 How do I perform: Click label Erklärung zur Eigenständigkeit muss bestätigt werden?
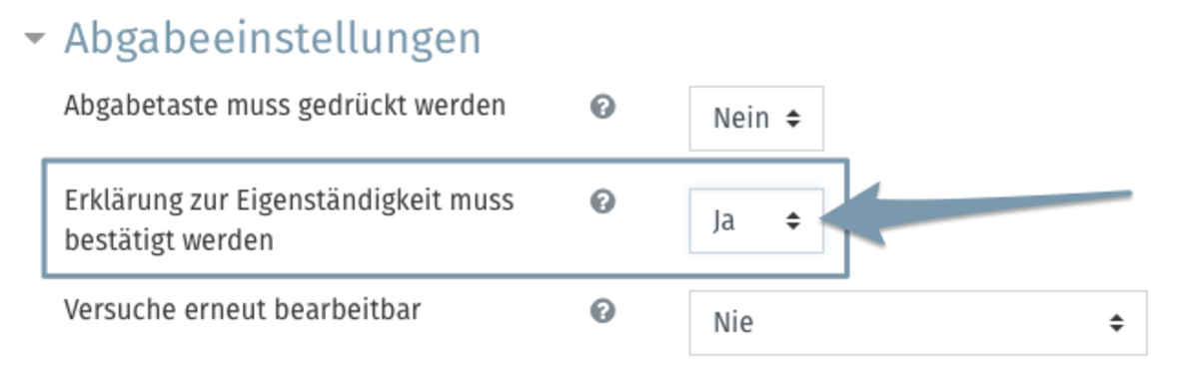click(289, 219)
